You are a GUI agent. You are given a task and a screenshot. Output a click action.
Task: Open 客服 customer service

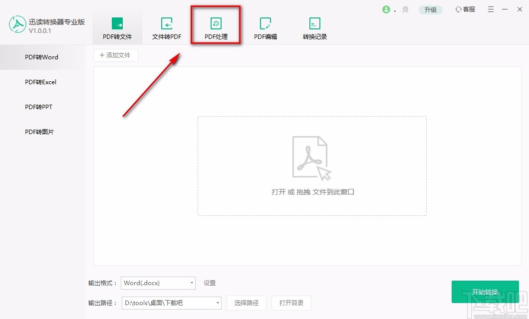click(464, 9)
